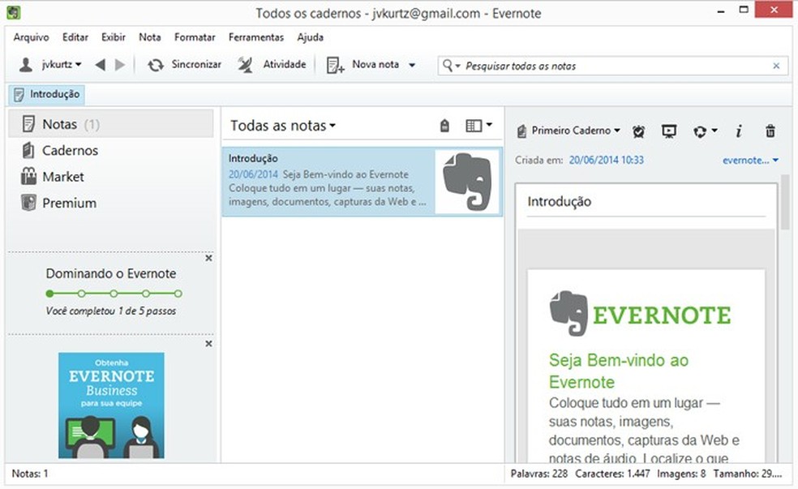Open the evernote... sharing link
Screen dimensions: 798x489
[747, 160]
